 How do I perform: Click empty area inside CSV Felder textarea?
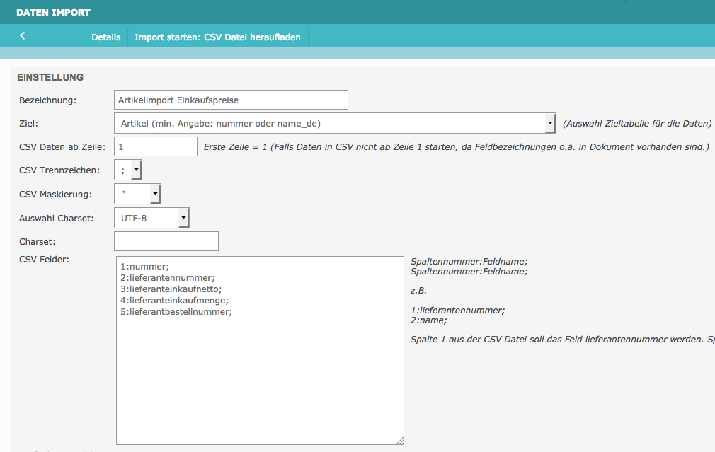pos(260,382)
